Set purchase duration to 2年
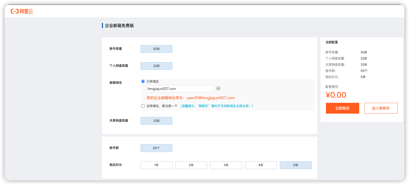Viewport: 409px width, 185px height. point(191,165)
